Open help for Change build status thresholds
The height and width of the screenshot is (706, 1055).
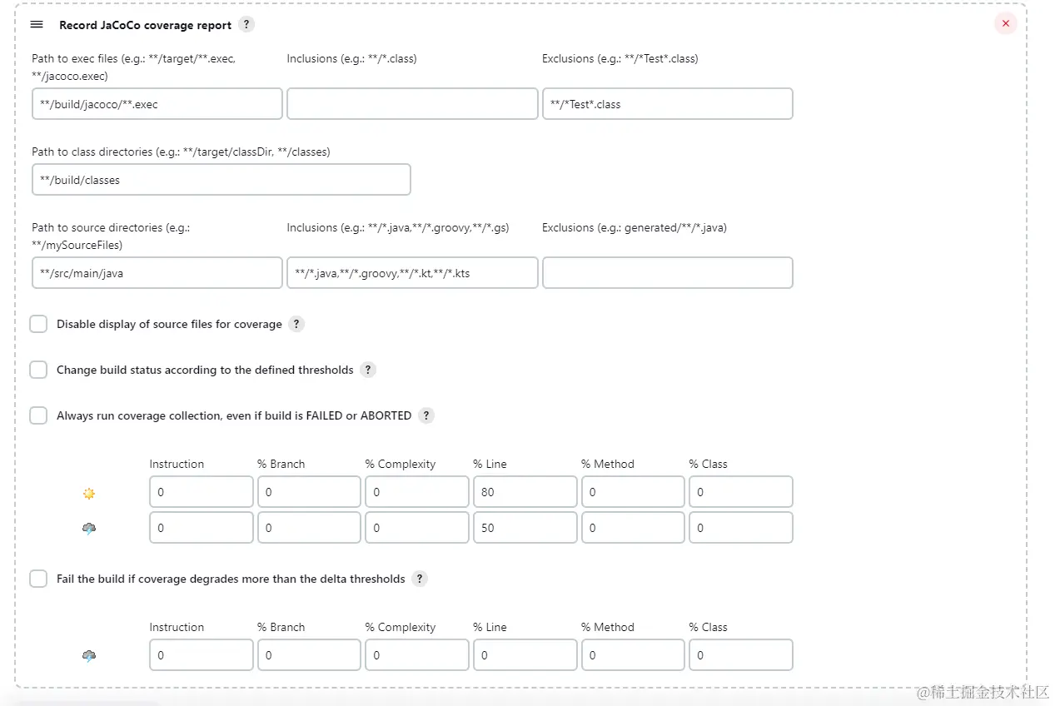pos(368,370)
